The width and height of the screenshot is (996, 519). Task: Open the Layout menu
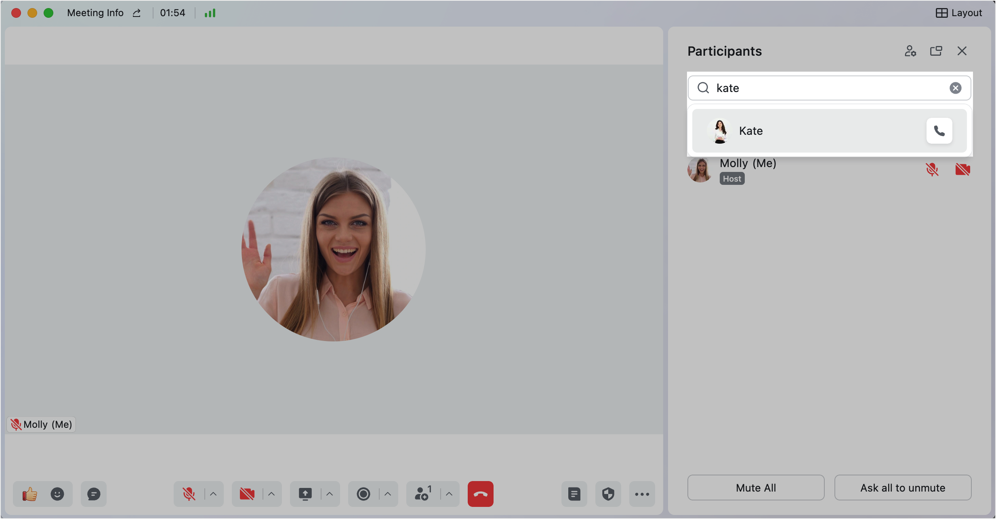pyautogui.click(x=959, y=13)
